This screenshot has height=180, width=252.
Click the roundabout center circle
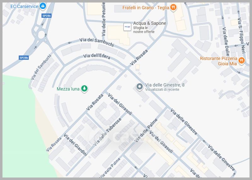(x=42, y=35)
